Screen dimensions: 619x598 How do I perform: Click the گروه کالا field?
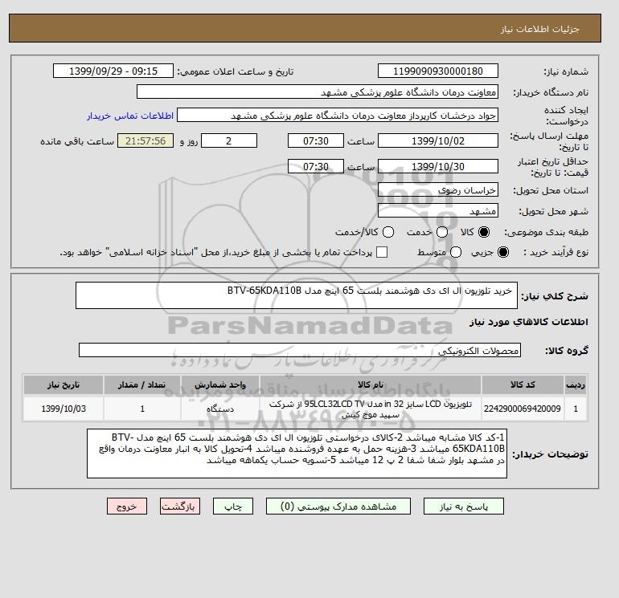coord(300,350)
